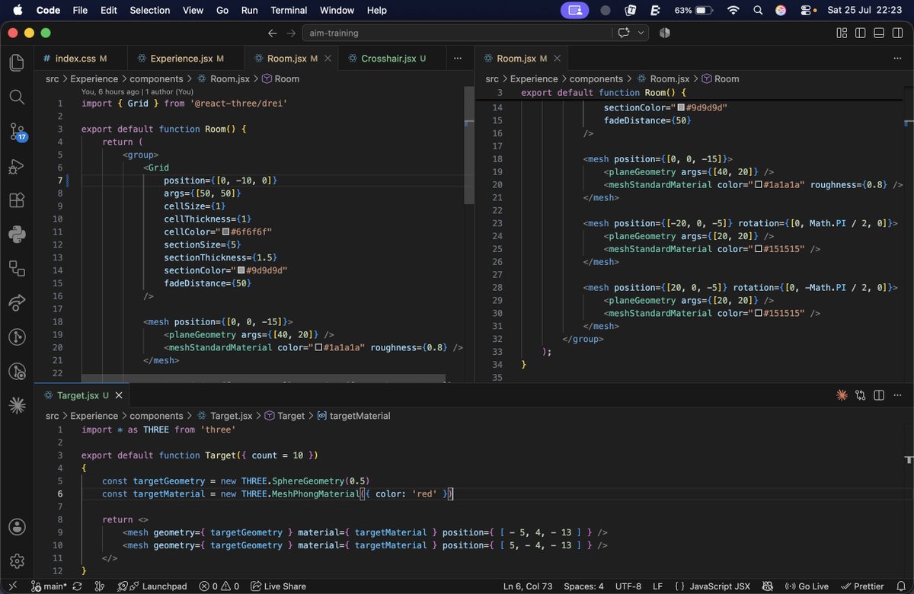Open the main* branch picker

[x=47, y=586]
